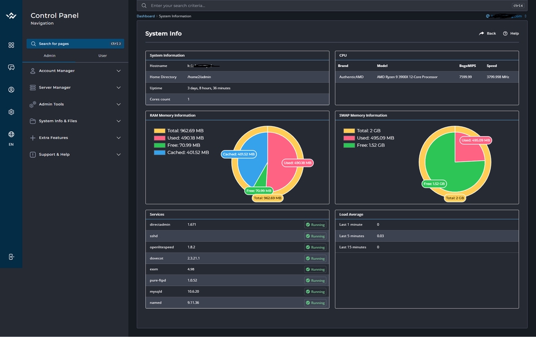
Task: Expand the Support & Help chevron
Action: 118,155
